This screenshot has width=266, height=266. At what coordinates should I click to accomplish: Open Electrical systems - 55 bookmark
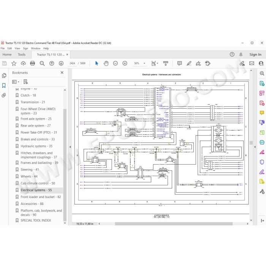tap(36, 190)
